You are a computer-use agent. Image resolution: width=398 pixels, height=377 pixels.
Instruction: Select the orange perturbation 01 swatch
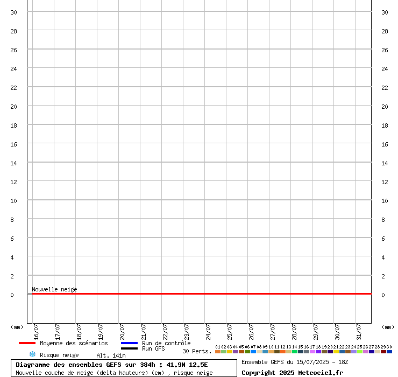click(x=218, y=352)
